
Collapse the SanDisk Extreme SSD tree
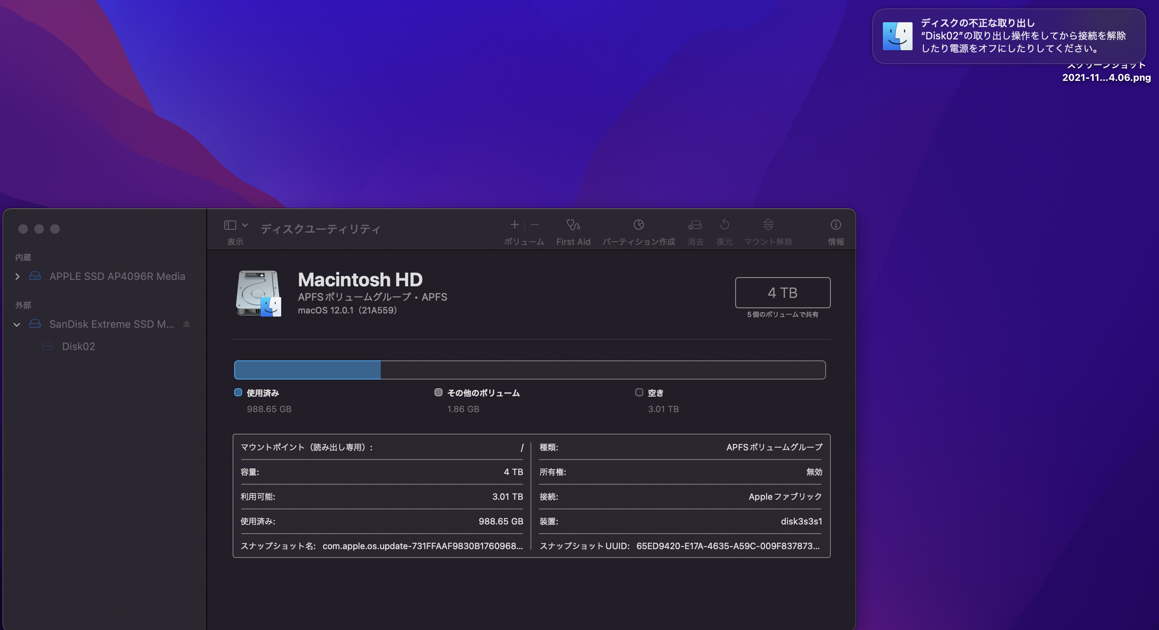click(17, 325)
